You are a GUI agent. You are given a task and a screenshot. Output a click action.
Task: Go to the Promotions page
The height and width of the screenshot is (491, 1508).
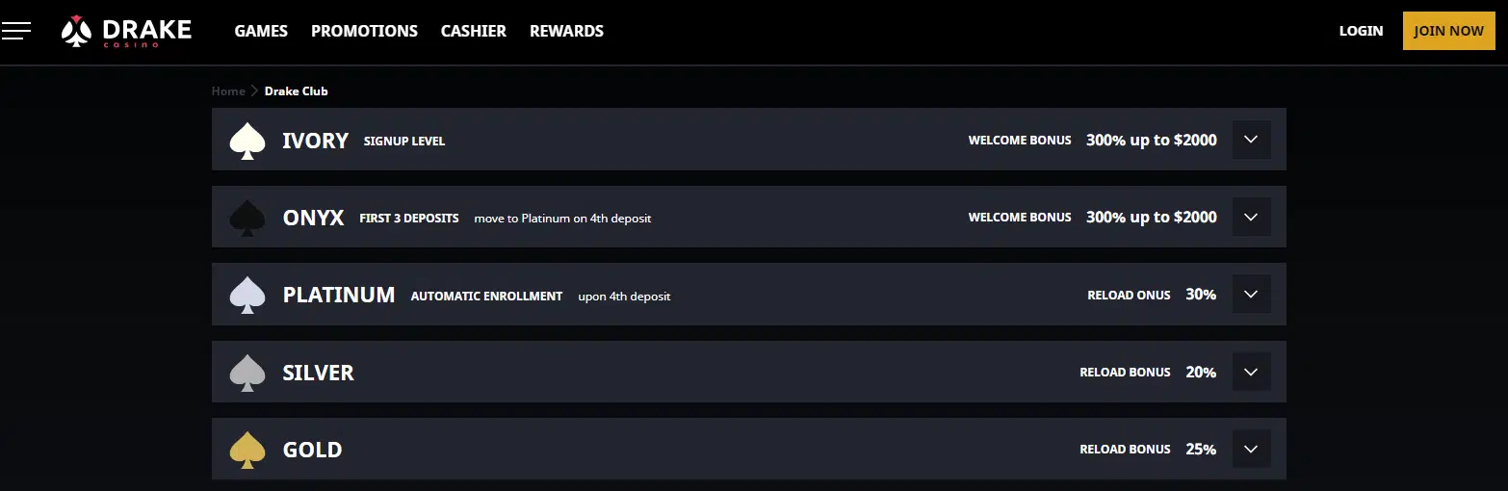pos(364,31)
